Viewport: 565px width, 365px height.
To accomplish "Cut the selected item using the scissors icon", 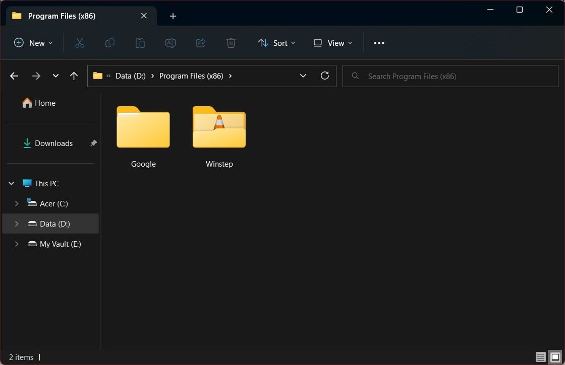I will pyautogui.click(x=80, y=43).
